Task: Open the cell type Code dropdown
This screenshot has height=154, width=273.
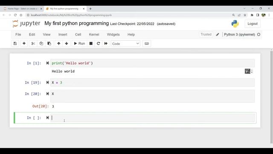Action: click(125, 44)
